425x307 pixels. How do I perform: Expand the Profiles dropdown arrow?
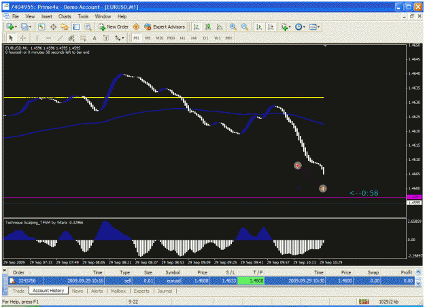30,27
